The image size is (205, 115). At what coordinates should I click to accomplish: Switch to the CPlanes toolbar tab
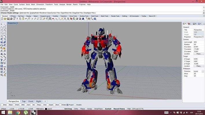click(x=13, y=16)
